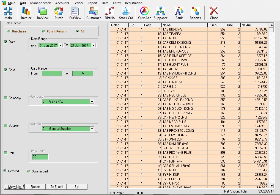Select the Summarized radio button
This screenshot has width=280, height=195.
[29, 171]
